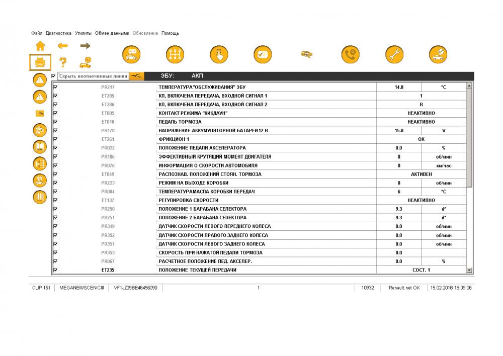Click the barcode icon in sidebar
The image size is (503, 356).
[40, 197]
